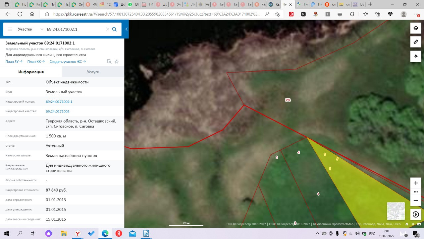Image resolution: width=424 pixels, height=239 pixels.
Task: Zoom out the map with minus button
Action: (416, 200)
